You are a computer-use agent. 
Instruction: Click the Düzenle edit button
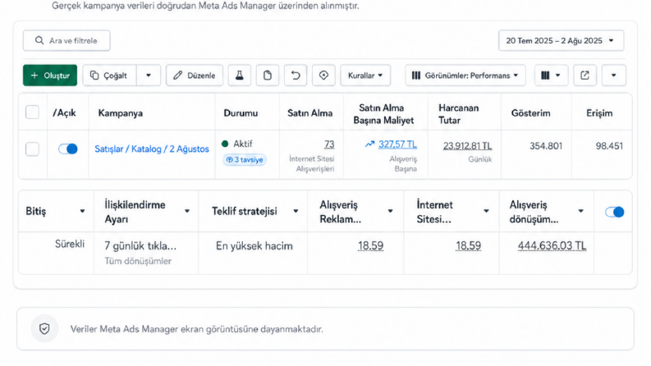click(195, 75)
